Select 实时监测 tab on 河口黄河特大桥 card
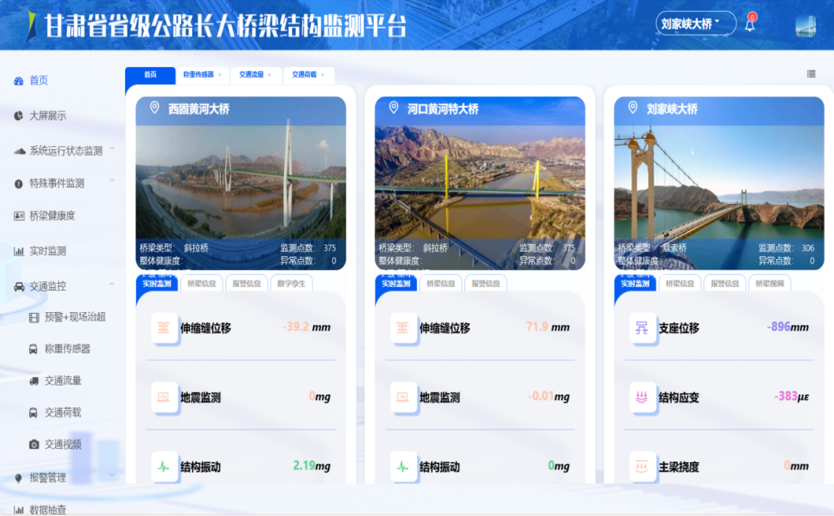The width and height of the screenshot is (834, 516). [x=396, y=284]
